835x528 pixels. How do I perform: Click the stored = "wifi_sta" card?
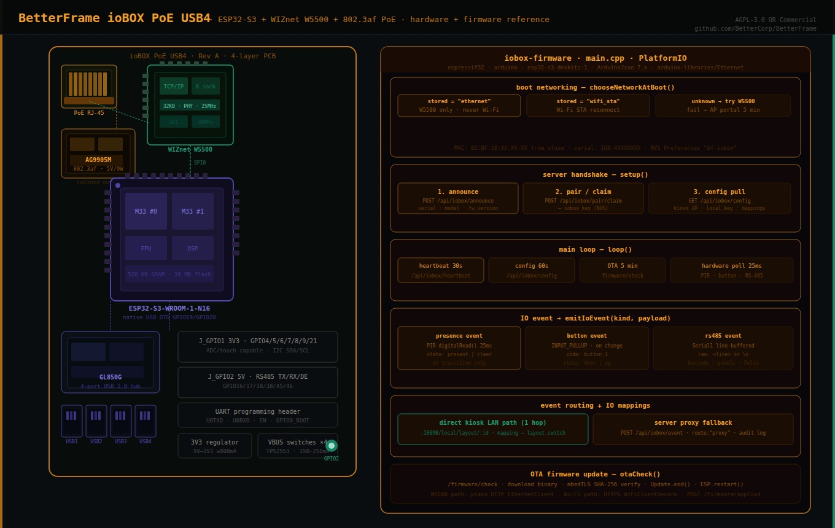(588, 106)
